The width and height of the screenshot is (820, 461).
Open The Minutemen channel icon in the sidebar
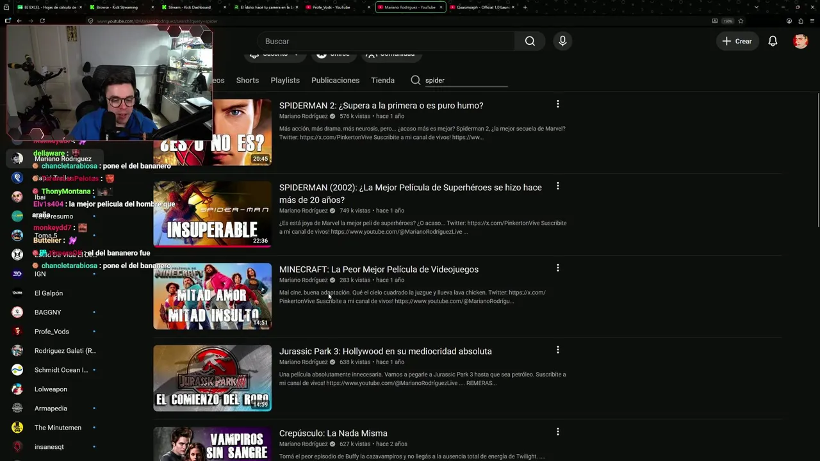[x=17, y=428]
